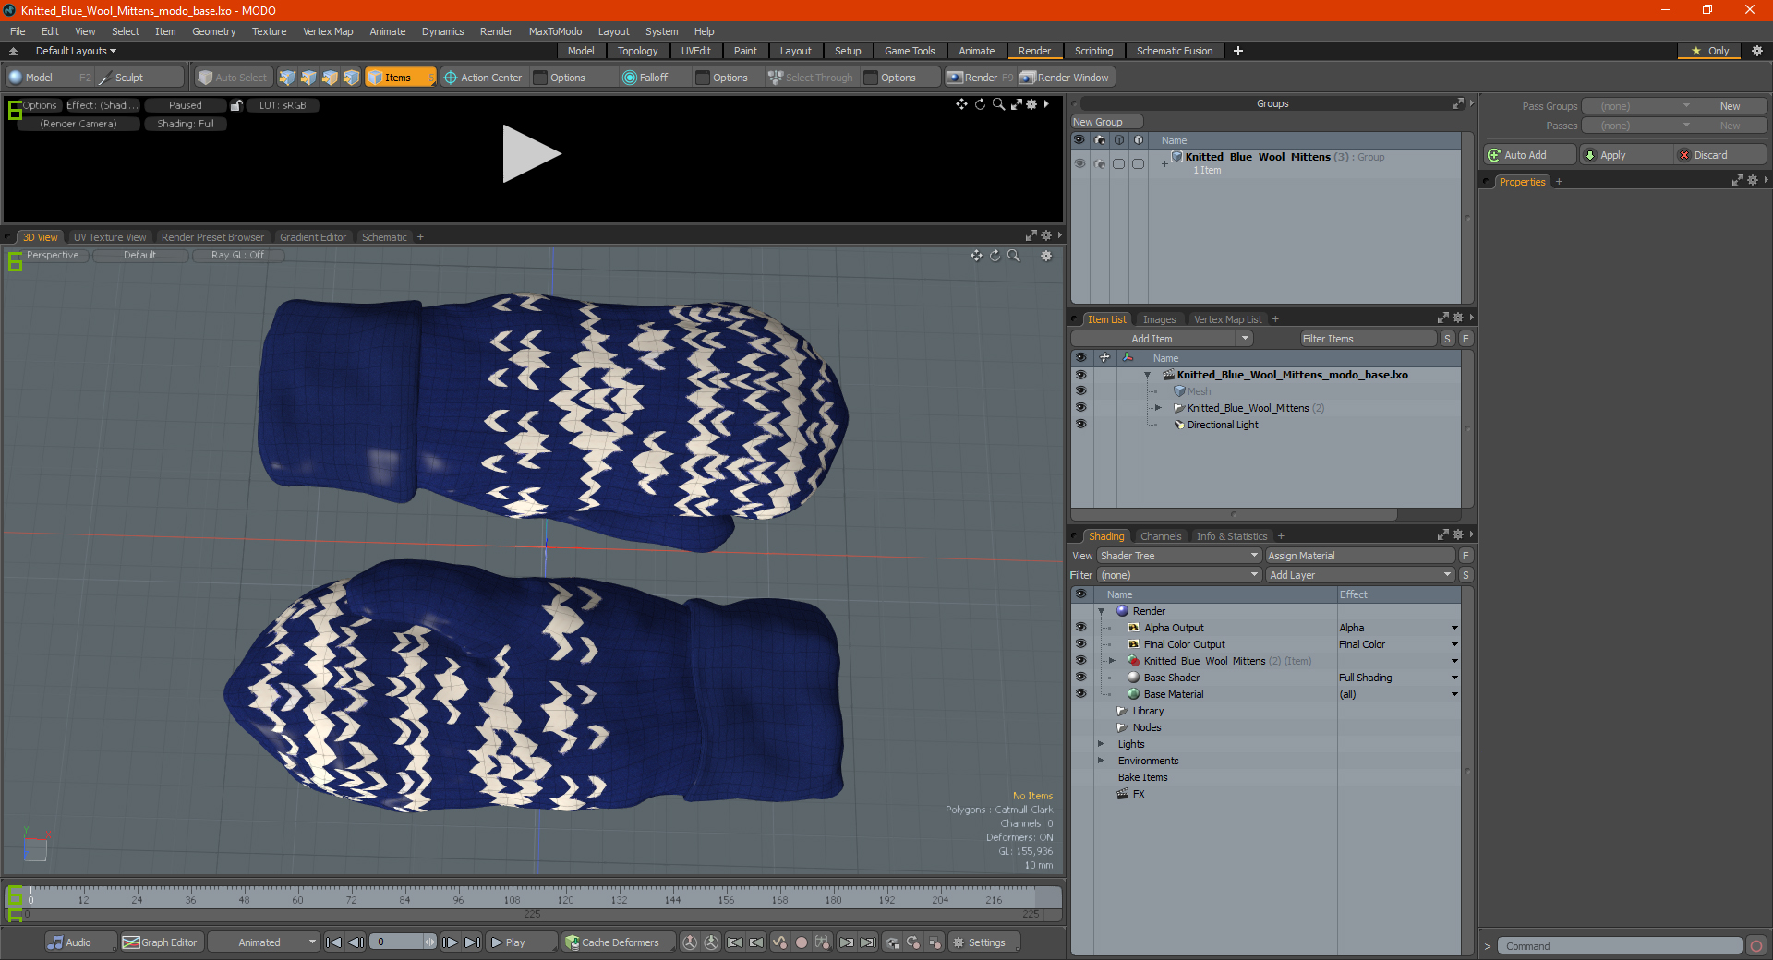This screenshot has width=1773, height=960.
Task: Click rotate view icon in 3D viewport
Action: point(995,256)
